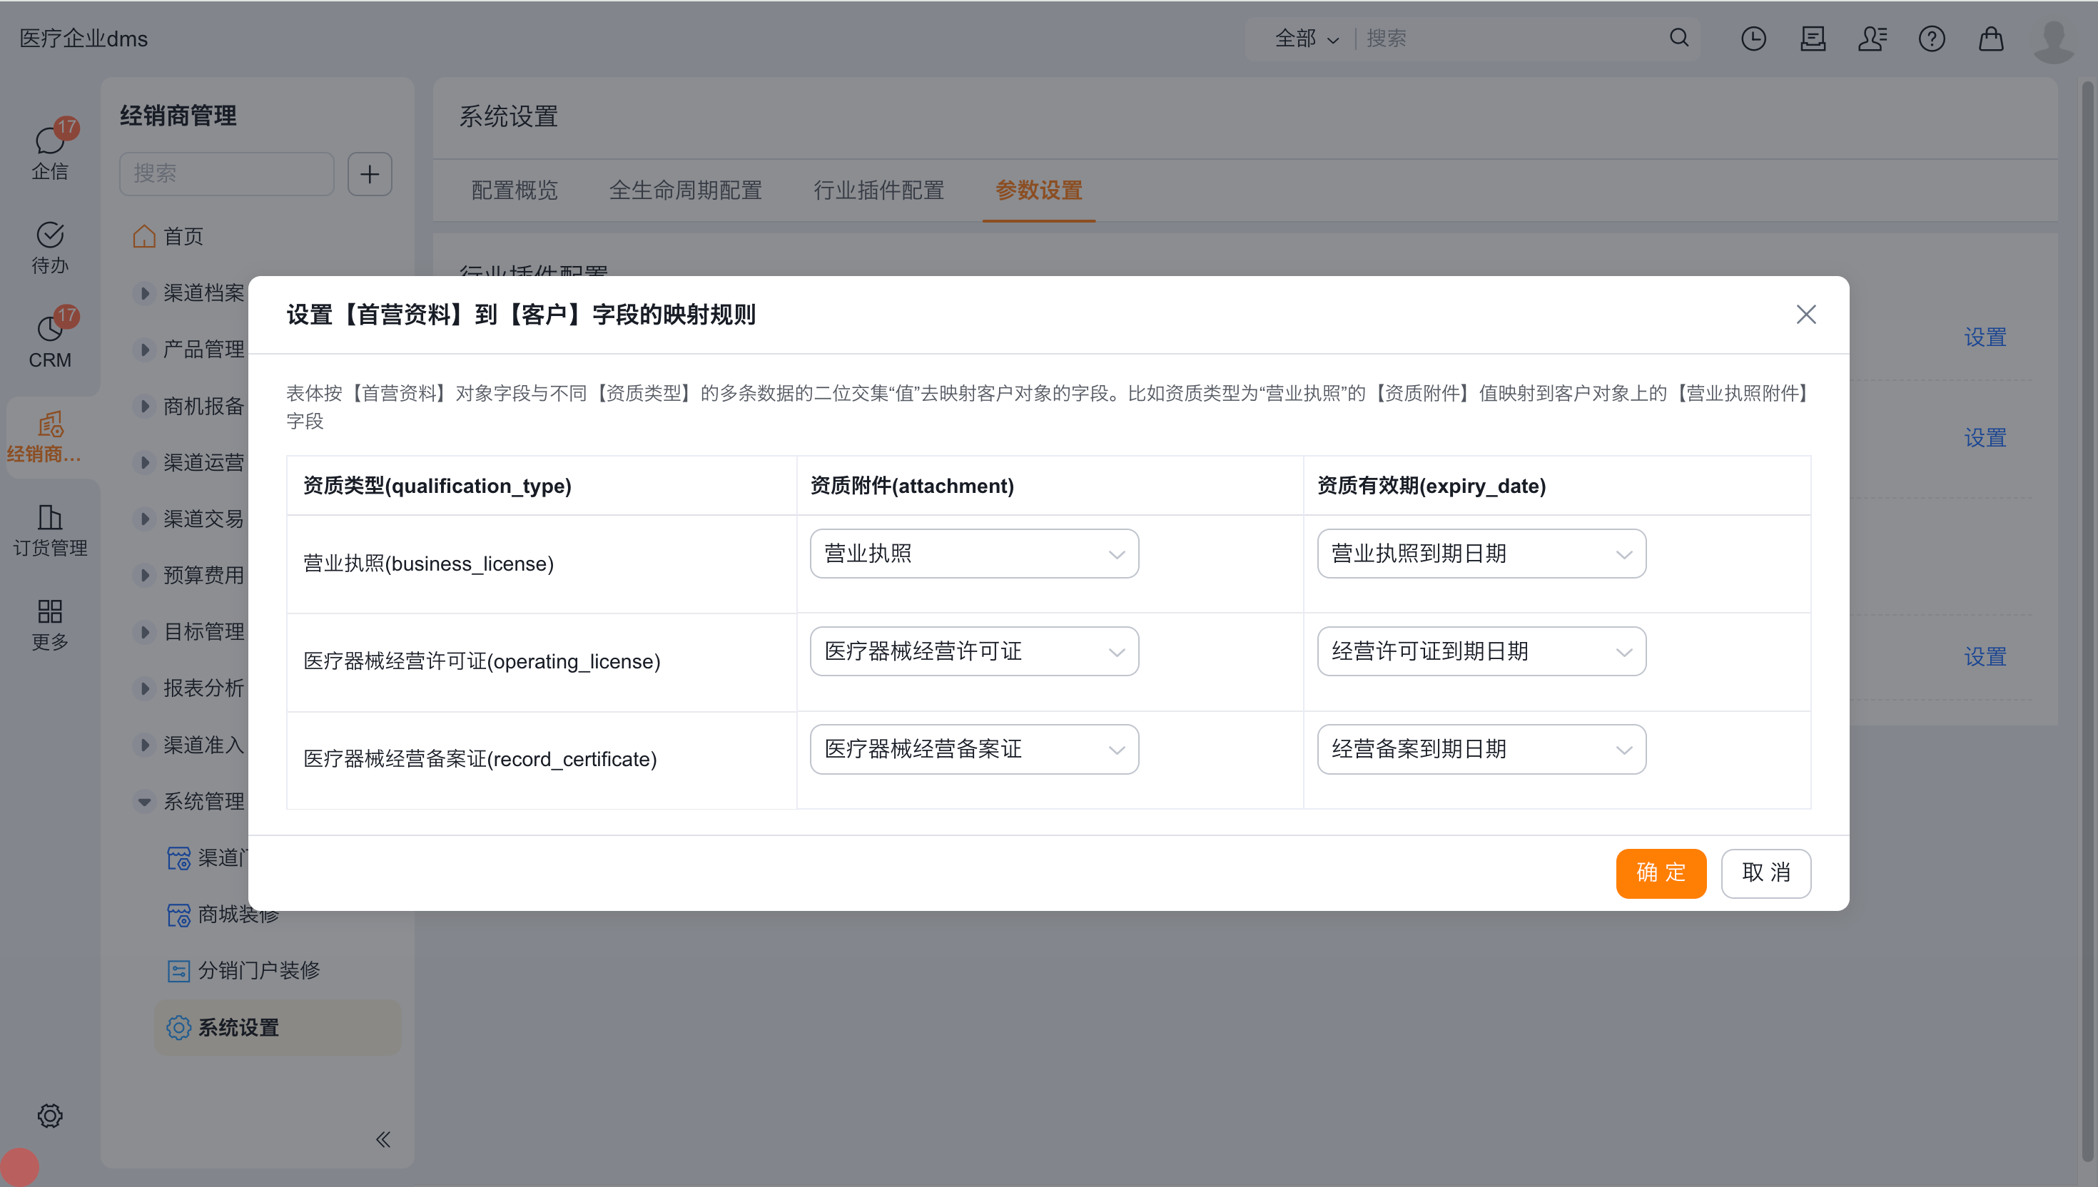
Task: Click the help question mark icon
Action: coord(1931,39)
